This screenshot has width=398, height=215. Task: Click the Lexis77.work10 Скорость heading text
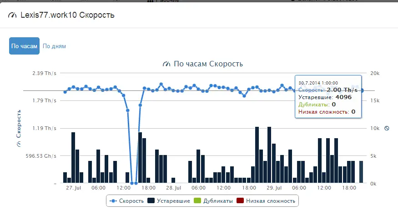[67, 15]
